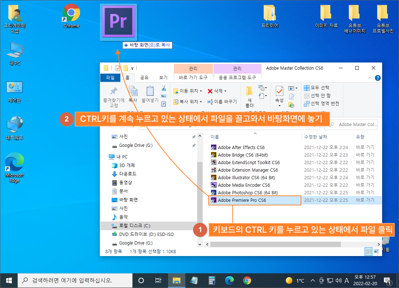
Task: Click the Windows Start button
Action: pos(9,280)
